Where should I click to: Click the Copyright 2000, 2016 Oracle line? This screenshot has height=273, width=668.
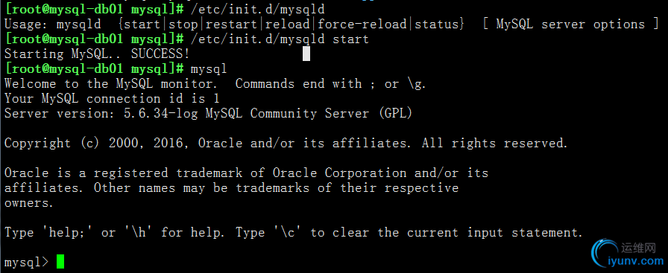click(x=286, y=144)
